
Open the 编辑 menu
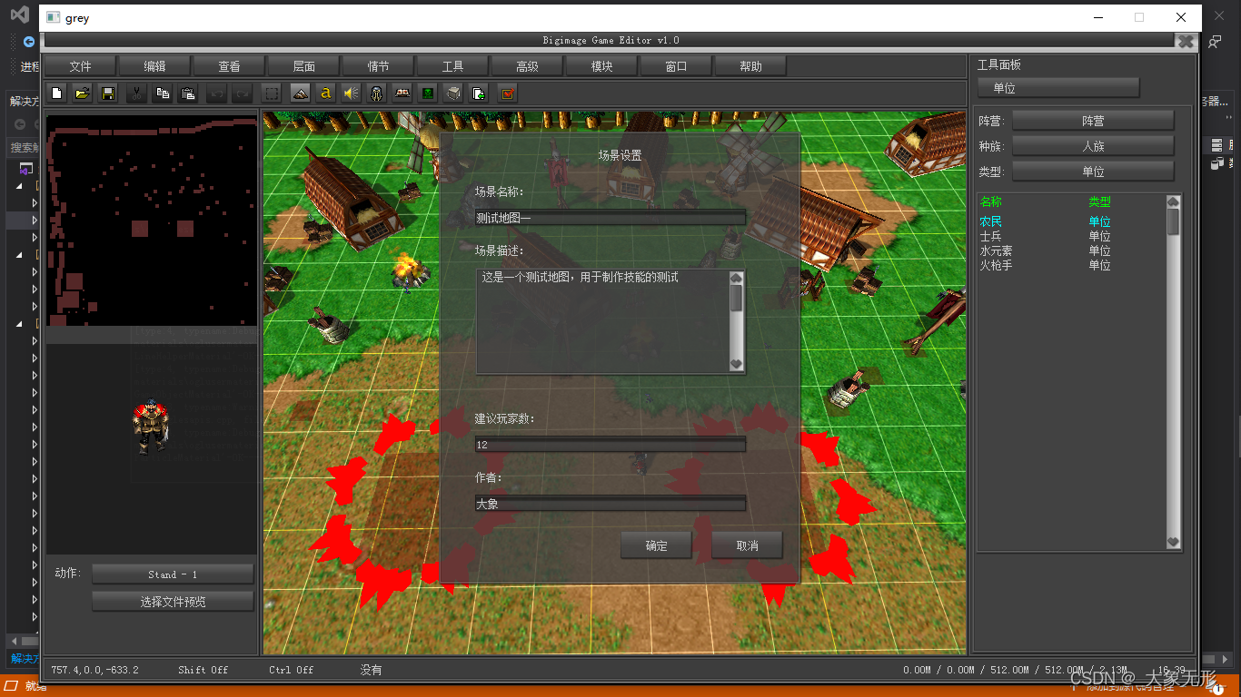pos(155,66)
